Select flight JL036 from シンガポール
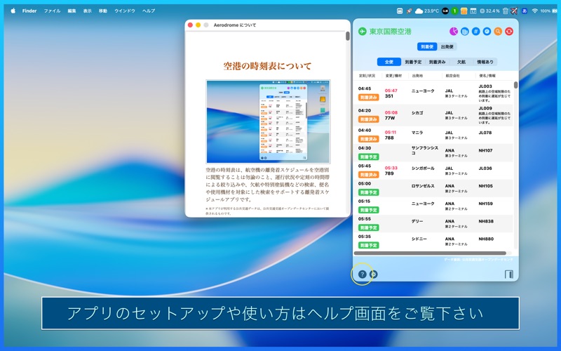 [434, 171]
